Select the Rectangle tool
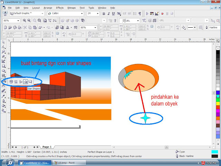The height and width of the screenshot is (166, 221). pos(3,66)
